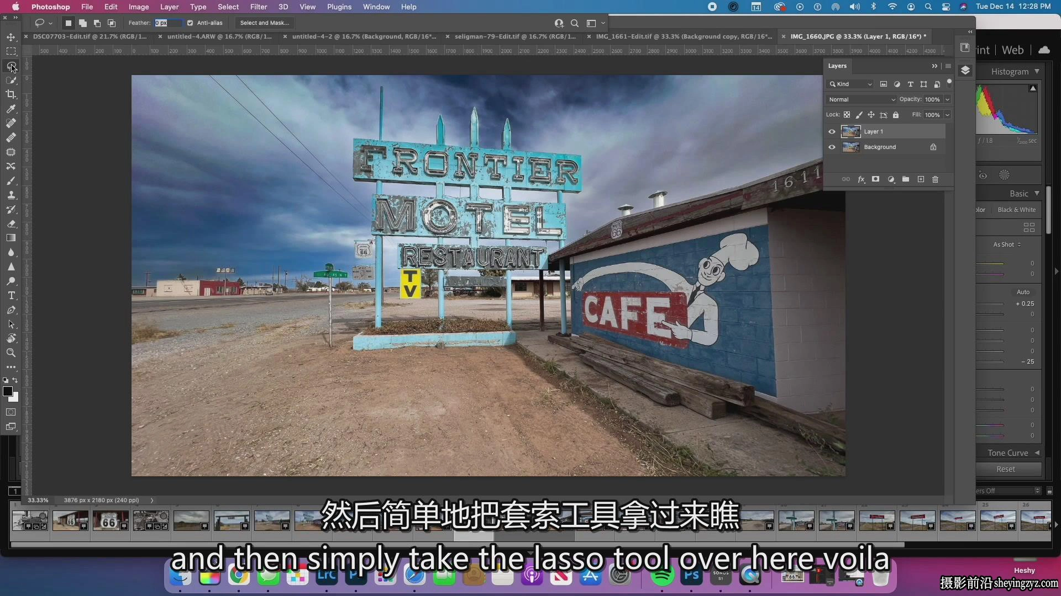Image resolution: width=1061 pixels, height=596 pixels.
Task: Select the Brush tool
Action: point(11,181)
